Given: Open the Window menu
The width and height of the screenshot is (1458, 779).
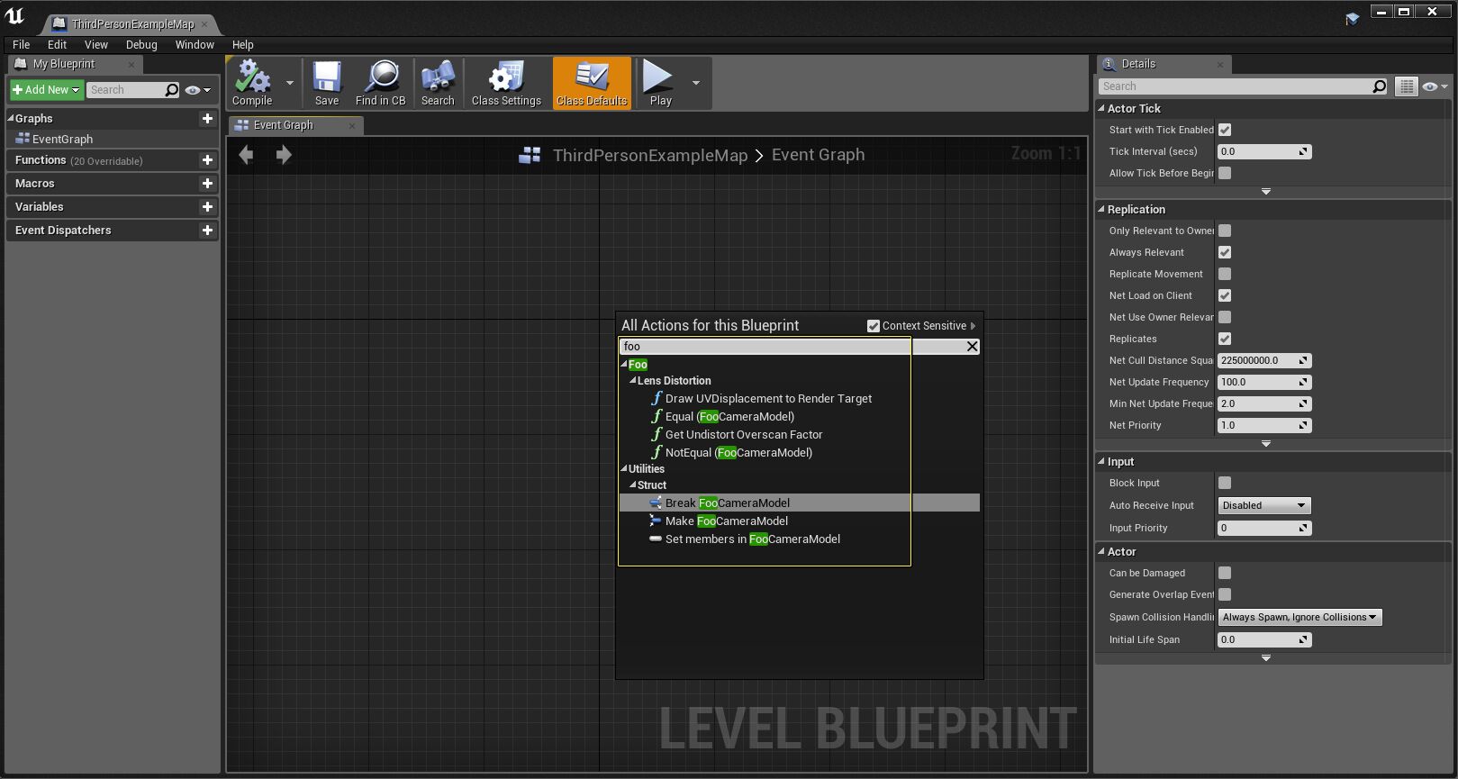Looking at the screenshot, I should [x=195, y=44].
